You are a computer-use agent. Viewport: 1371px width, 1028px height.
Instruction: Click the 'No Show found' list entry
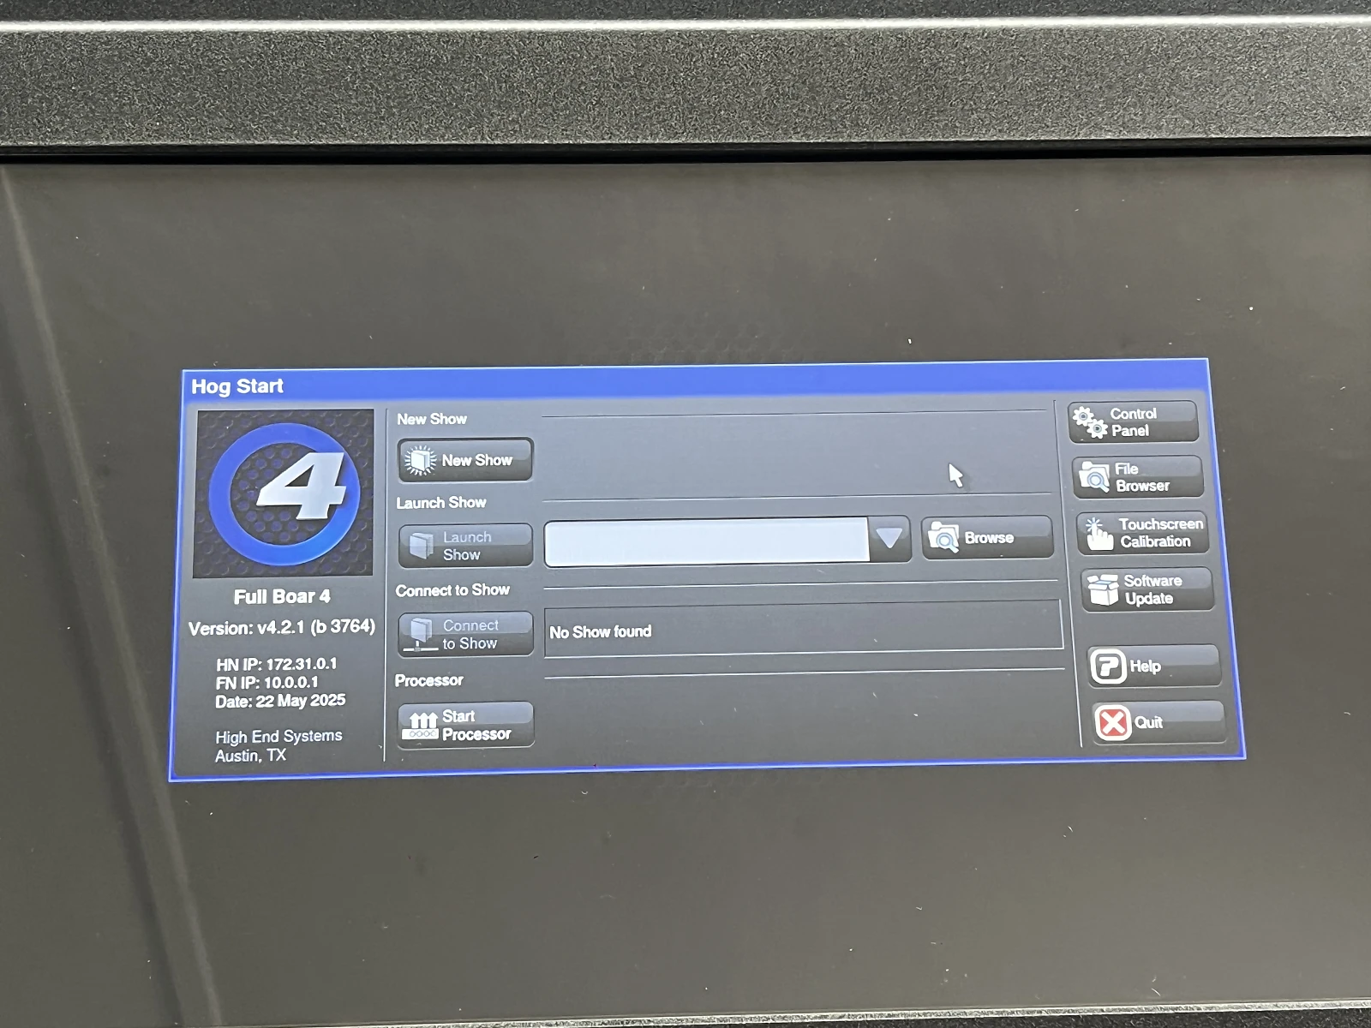[x=601, y=632]
